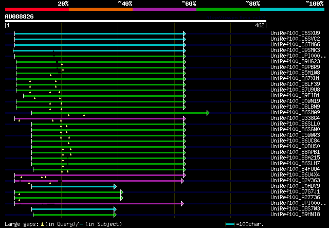This screenshot has height=228, width=329.
Task: Select the UniRef100_B6SGN0 label
Action: coord(295,130)
